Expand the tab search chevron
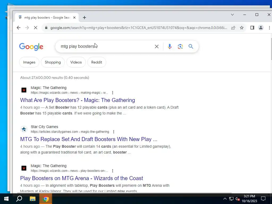The width and height of the screenshot is (272, 204). pos(232,15)
